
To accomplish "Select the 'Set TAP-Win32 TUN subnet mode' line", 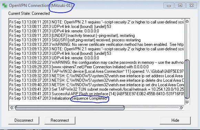I will point(96,89).
